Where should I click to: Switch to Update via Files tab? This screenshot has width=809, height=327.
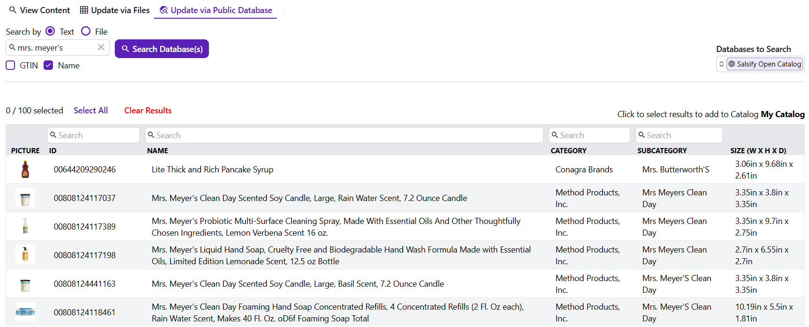click(115, 10)
